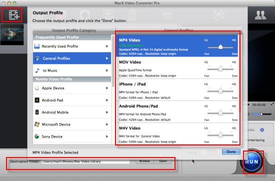This screenshot has width=275, height=181.
Task: Expand Android Mobile arrow
Action: (107, 112)
